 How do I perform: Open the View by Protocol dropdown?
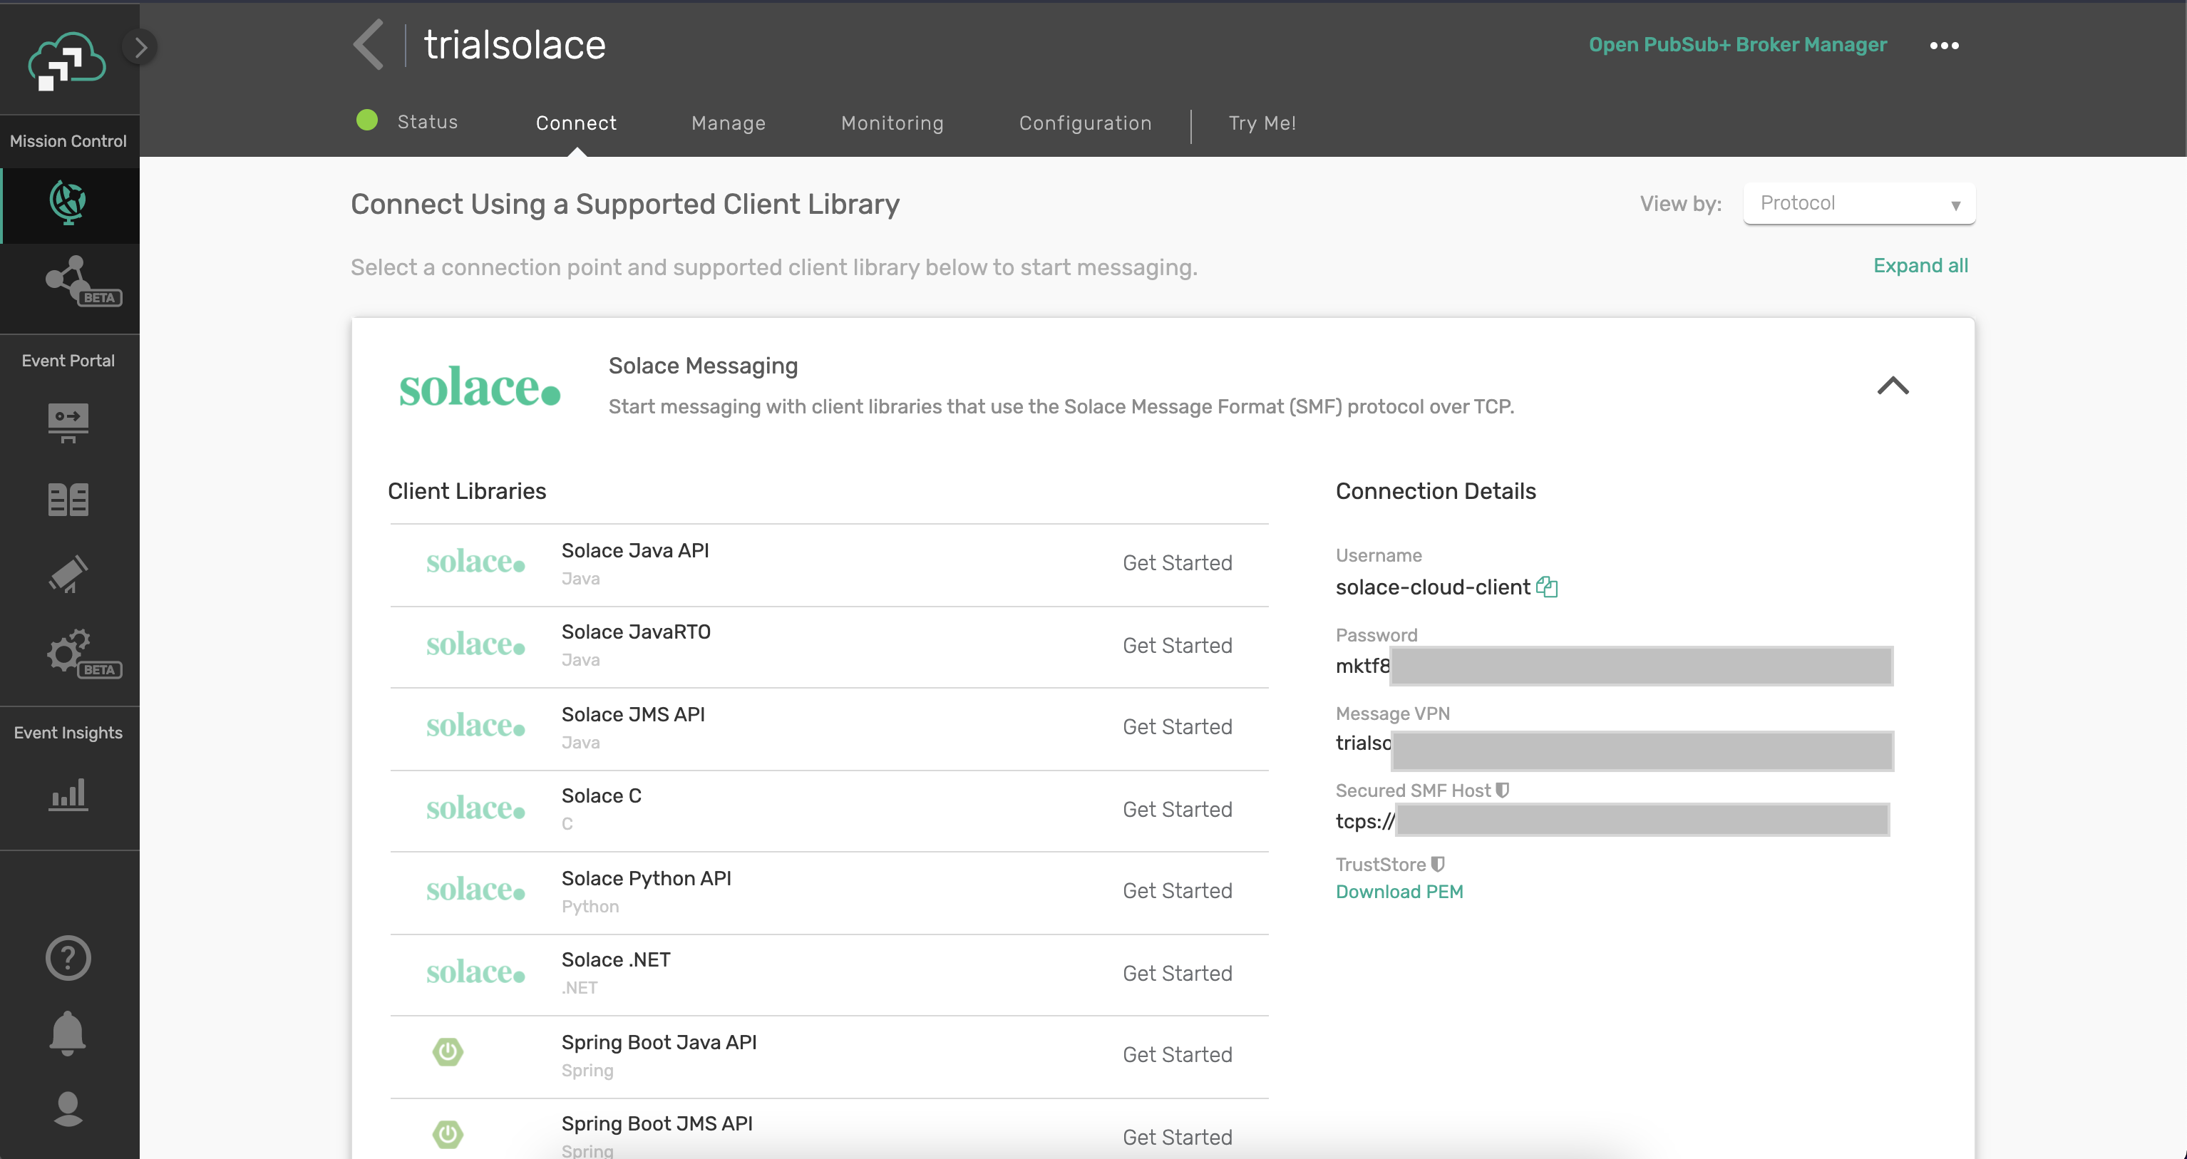tap(1858, 204)
